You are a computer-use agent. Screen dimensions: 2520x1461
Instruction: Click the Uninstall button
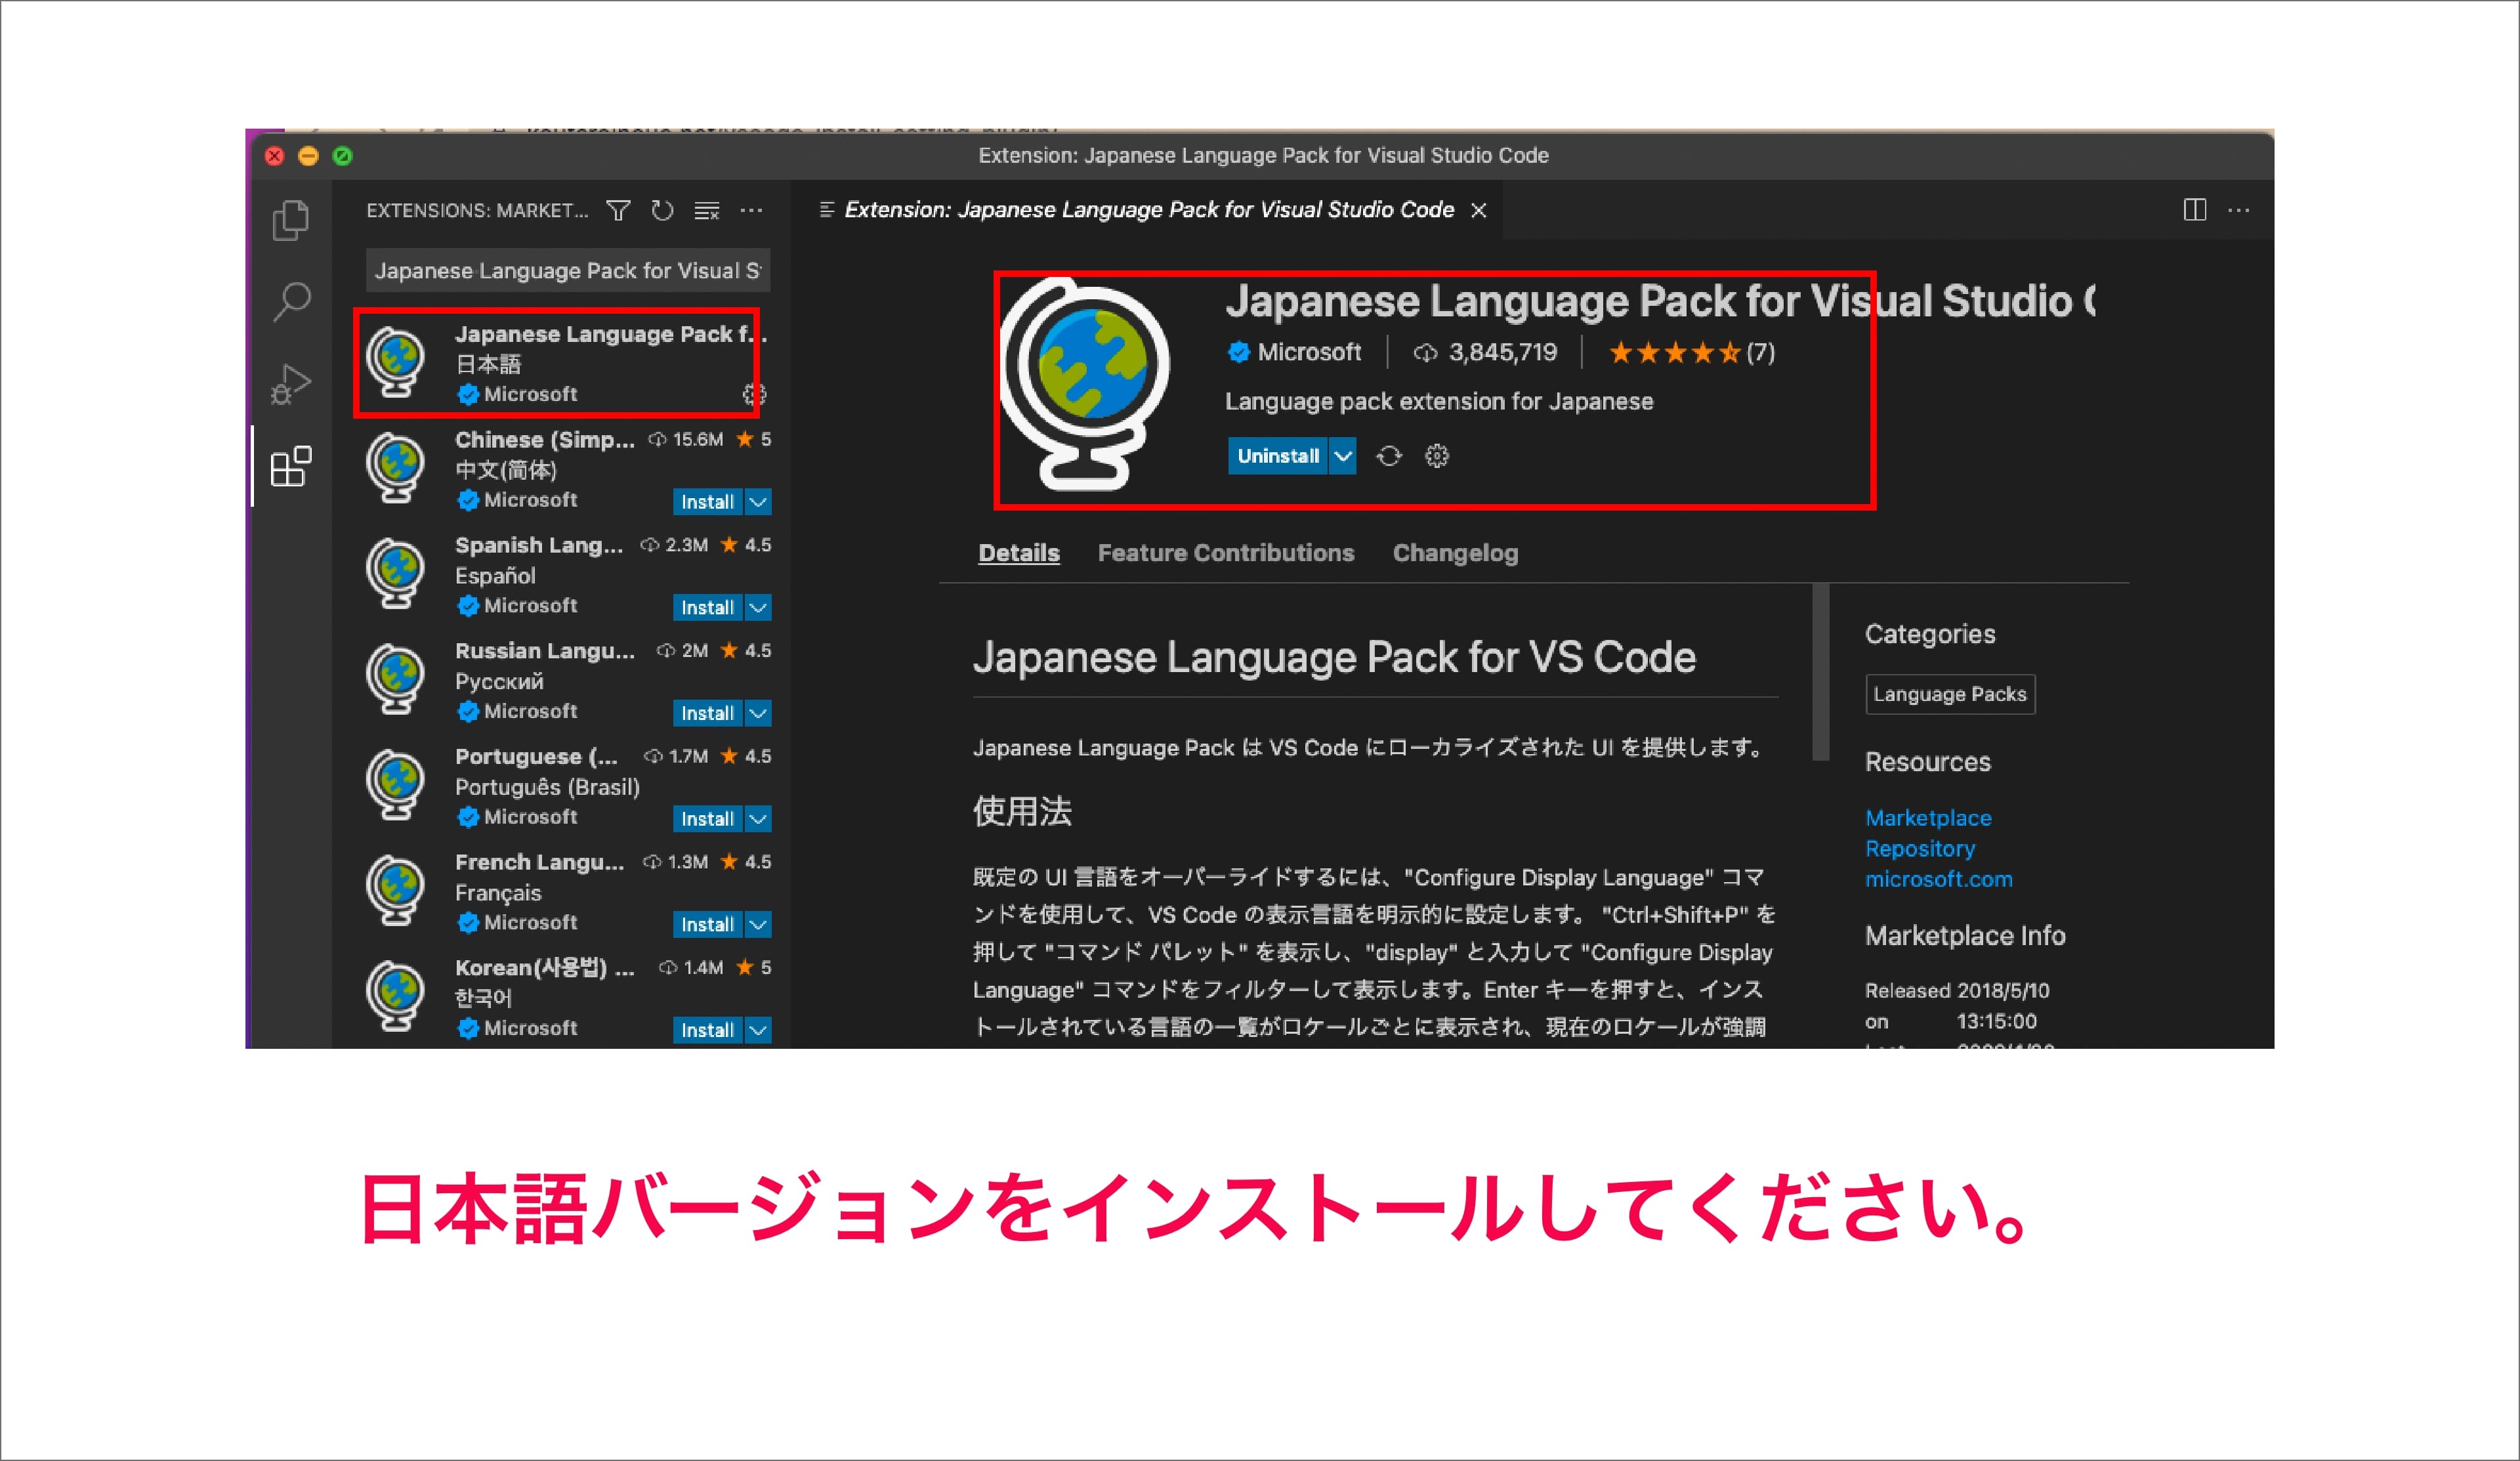(1278, 456)
